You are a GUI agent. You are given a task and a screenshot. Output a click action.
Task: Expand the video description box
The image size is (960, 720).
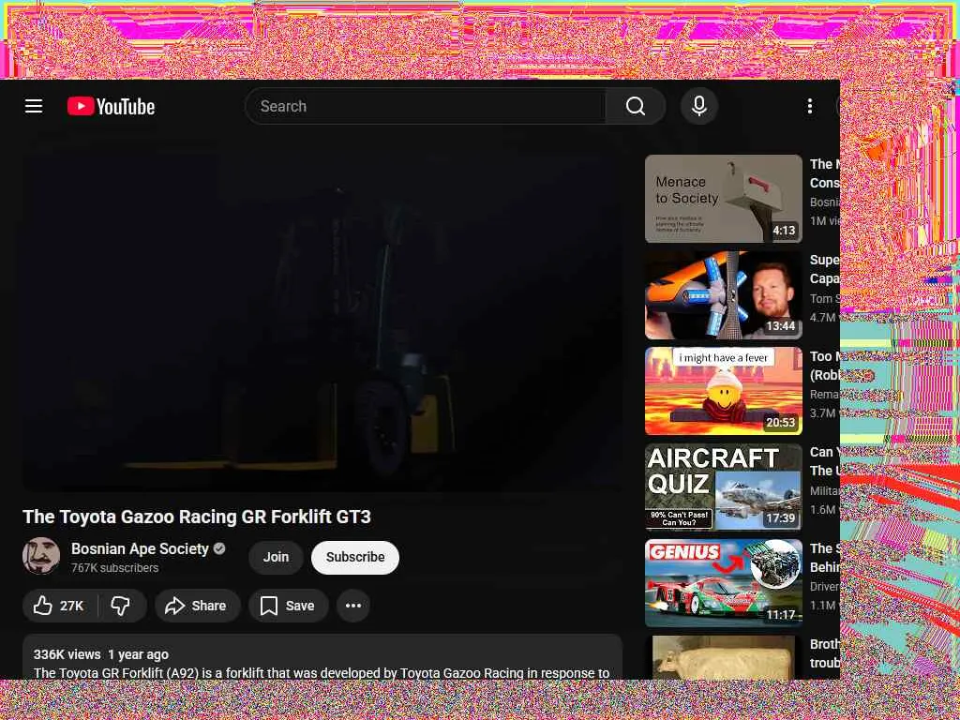click(322, 657)
